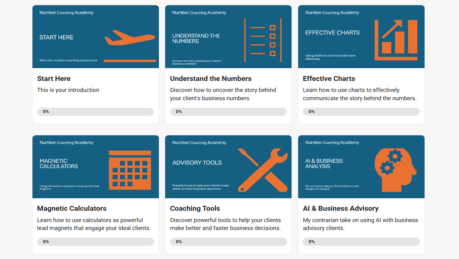
Task: Click the Effective Charts progress bar
Action: click(361, 112)
